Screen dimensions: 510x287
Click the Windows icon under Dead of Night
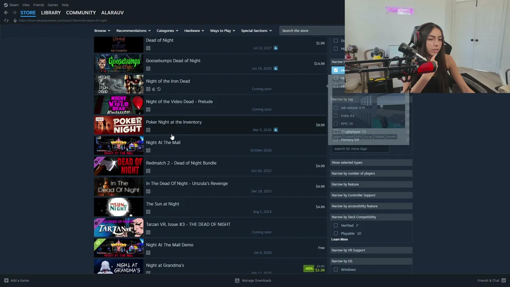coord(148,48)
